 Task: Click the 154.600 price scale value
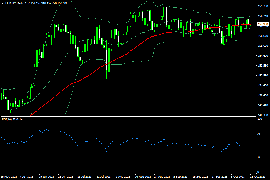[x=263, y=55]
